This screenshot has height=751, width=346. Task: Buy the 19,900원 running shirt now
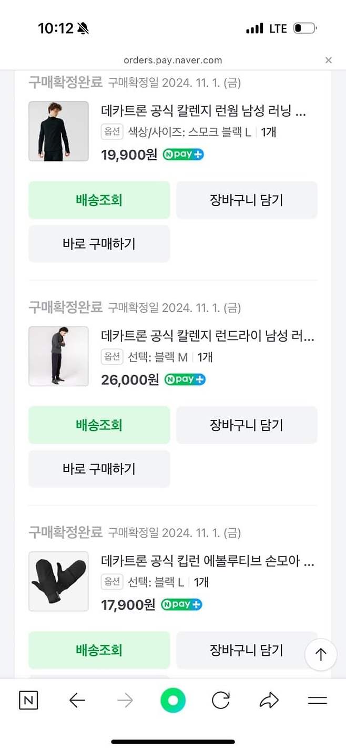(x=99, y=244)
